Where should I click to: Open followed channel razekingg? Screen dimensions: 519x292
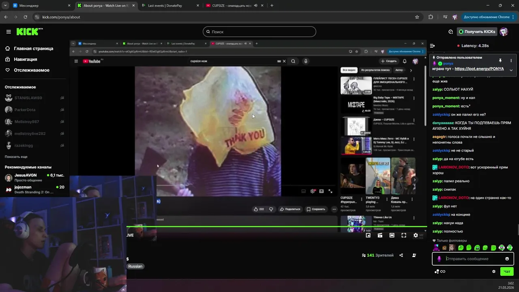[x=34, y=145]
